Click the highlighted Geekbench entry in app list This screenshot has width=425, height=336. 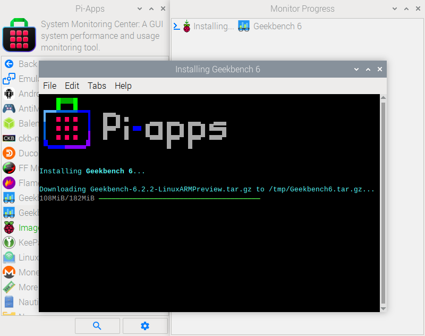click(21, 213)
